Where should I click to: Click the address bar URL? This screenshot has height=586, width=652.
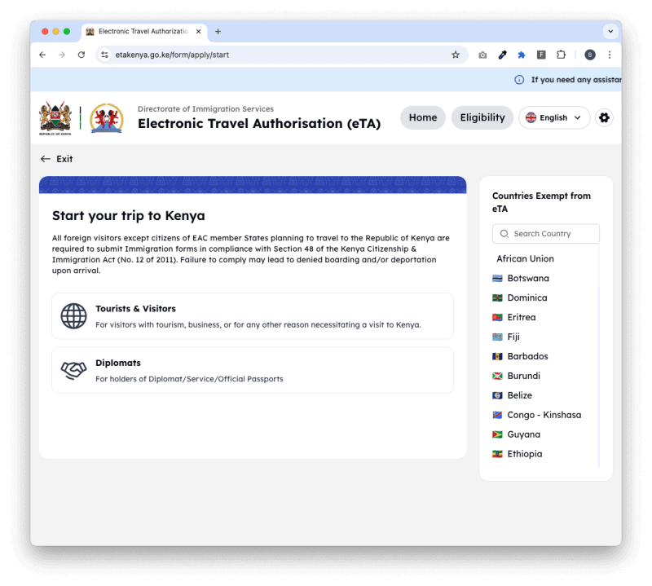(172, 55)
